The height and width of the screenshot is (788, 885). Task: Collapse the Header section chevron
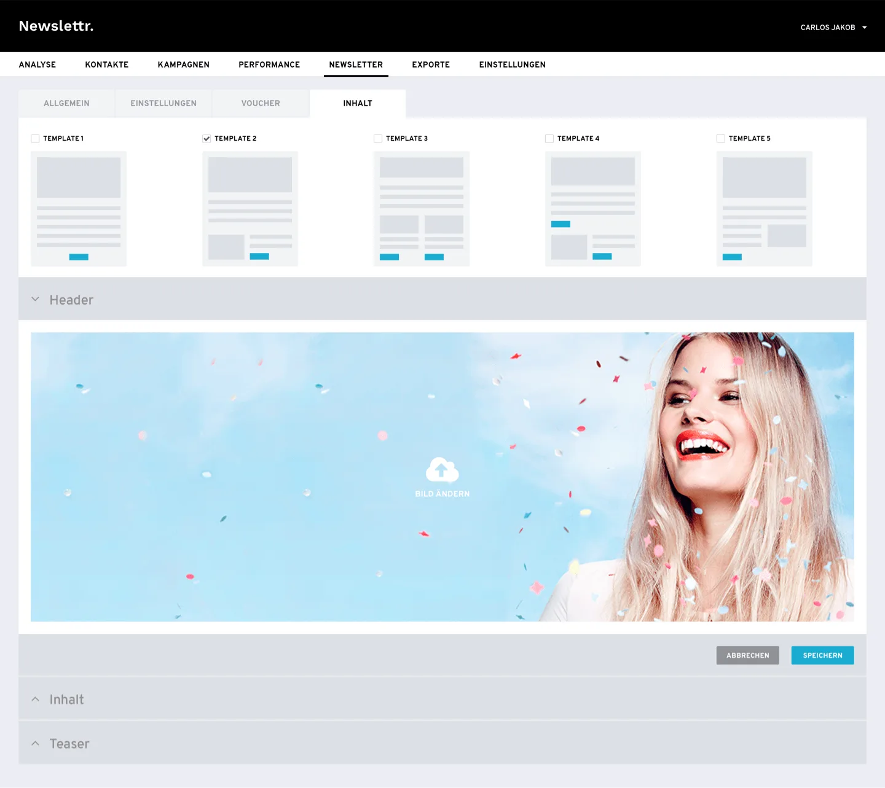pyautogui.click(x=36, y=299)
